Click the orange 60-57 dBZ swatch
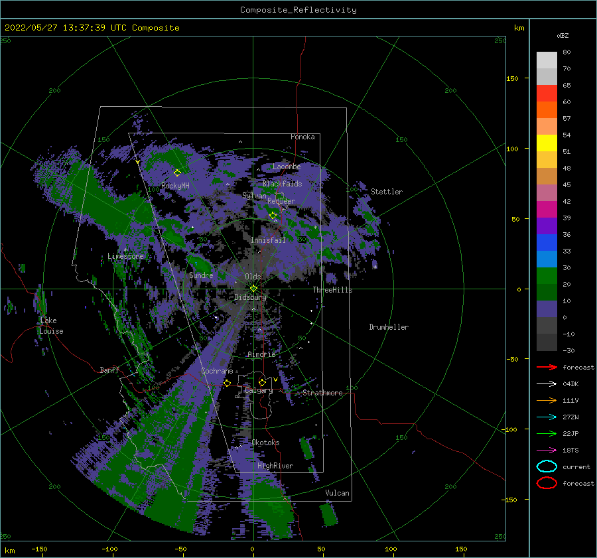The width and height of the screenshot is (597, 558). tap(547, 110)
